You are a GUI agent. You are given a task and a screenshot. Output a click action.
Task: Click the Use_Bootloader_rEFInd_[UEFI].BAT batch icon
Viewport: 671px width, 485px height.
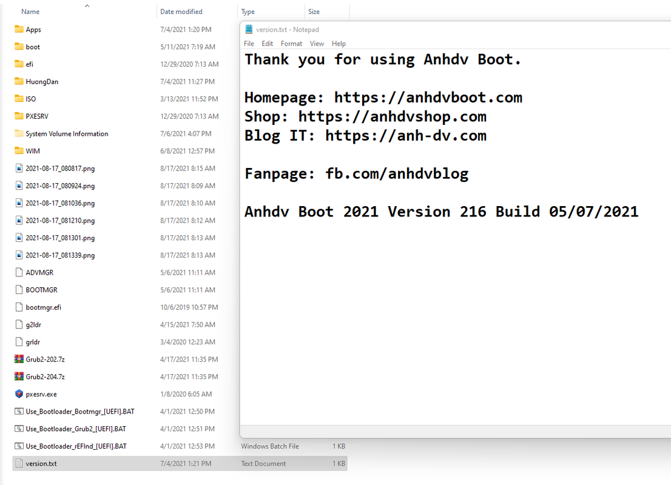19,446
